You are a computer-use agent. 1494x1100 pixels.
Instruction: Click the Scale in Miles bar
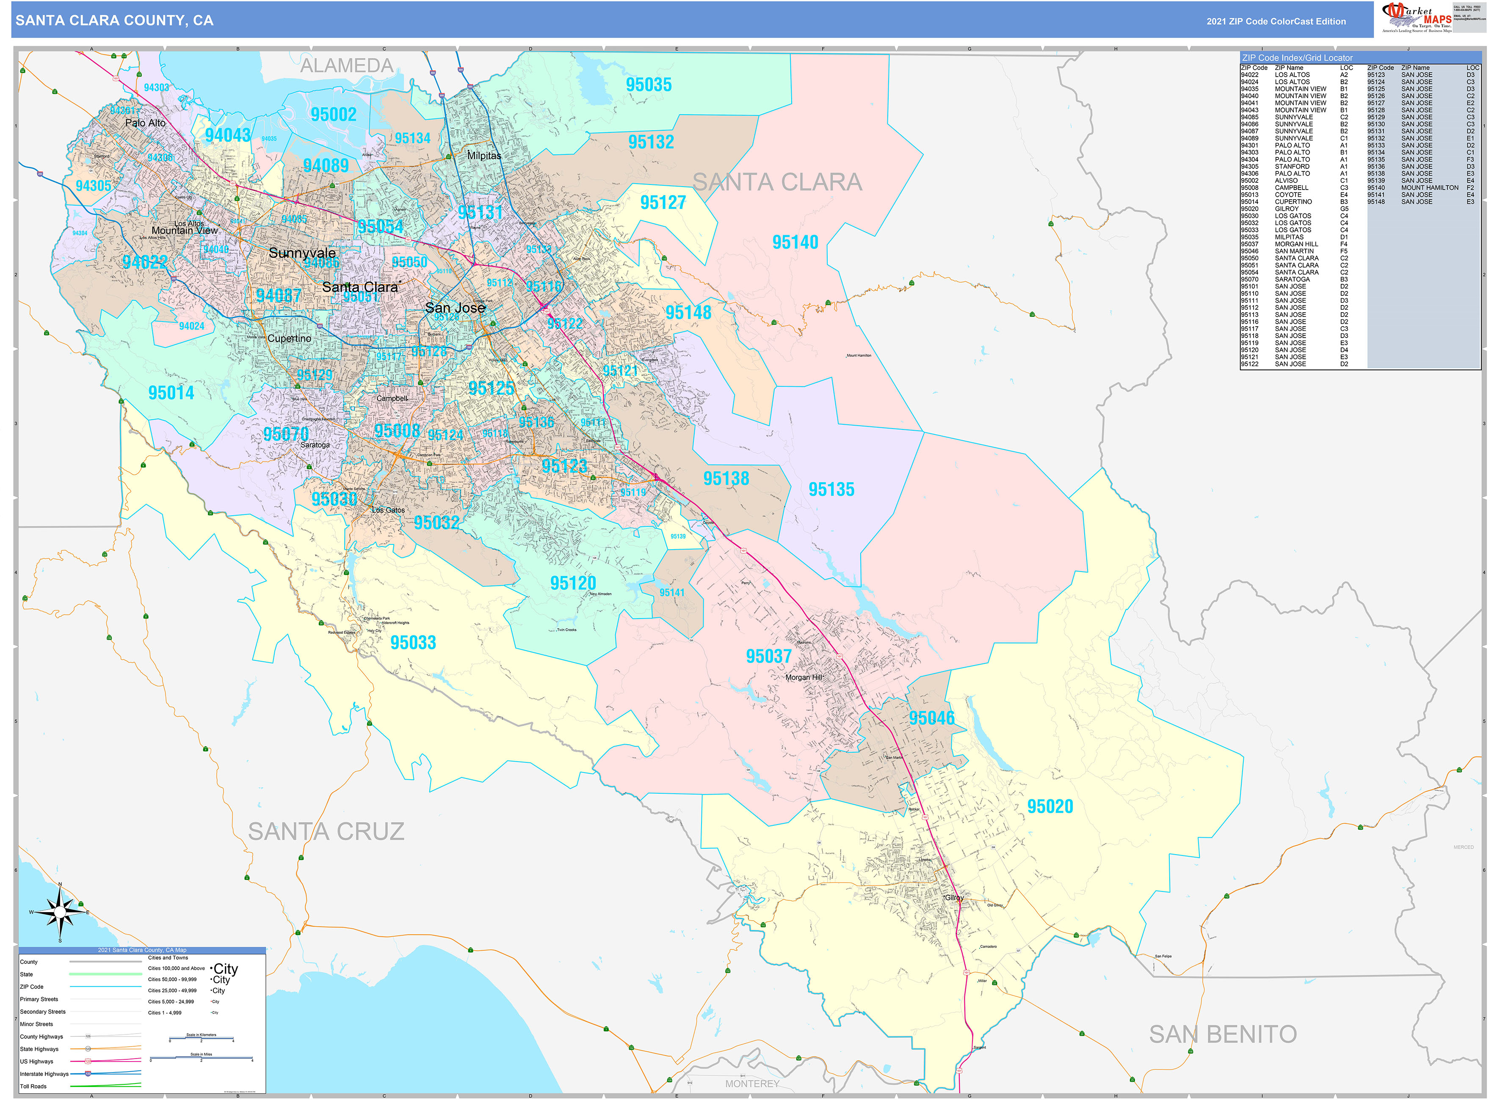(201, 1057)
